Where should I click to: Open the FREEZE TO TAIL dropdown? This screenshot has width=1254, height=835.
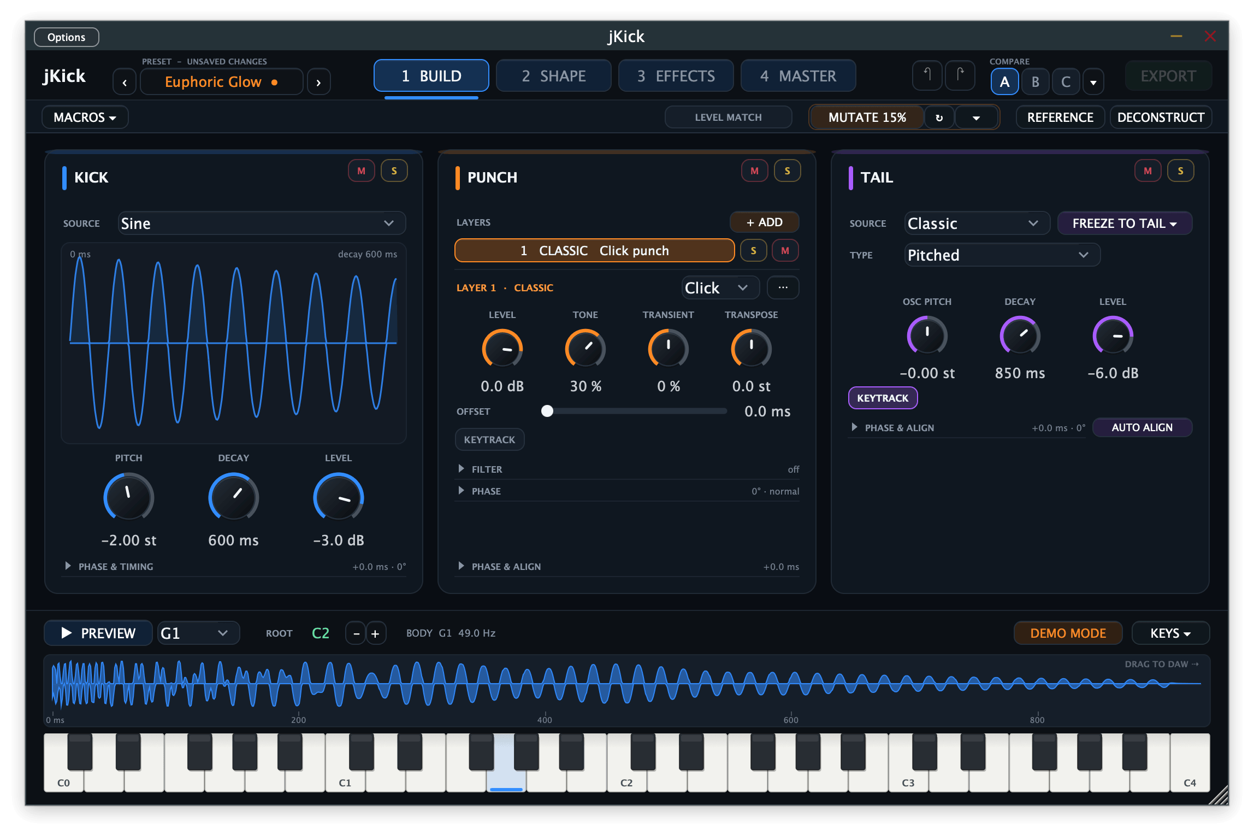[x=1125, y=223]
